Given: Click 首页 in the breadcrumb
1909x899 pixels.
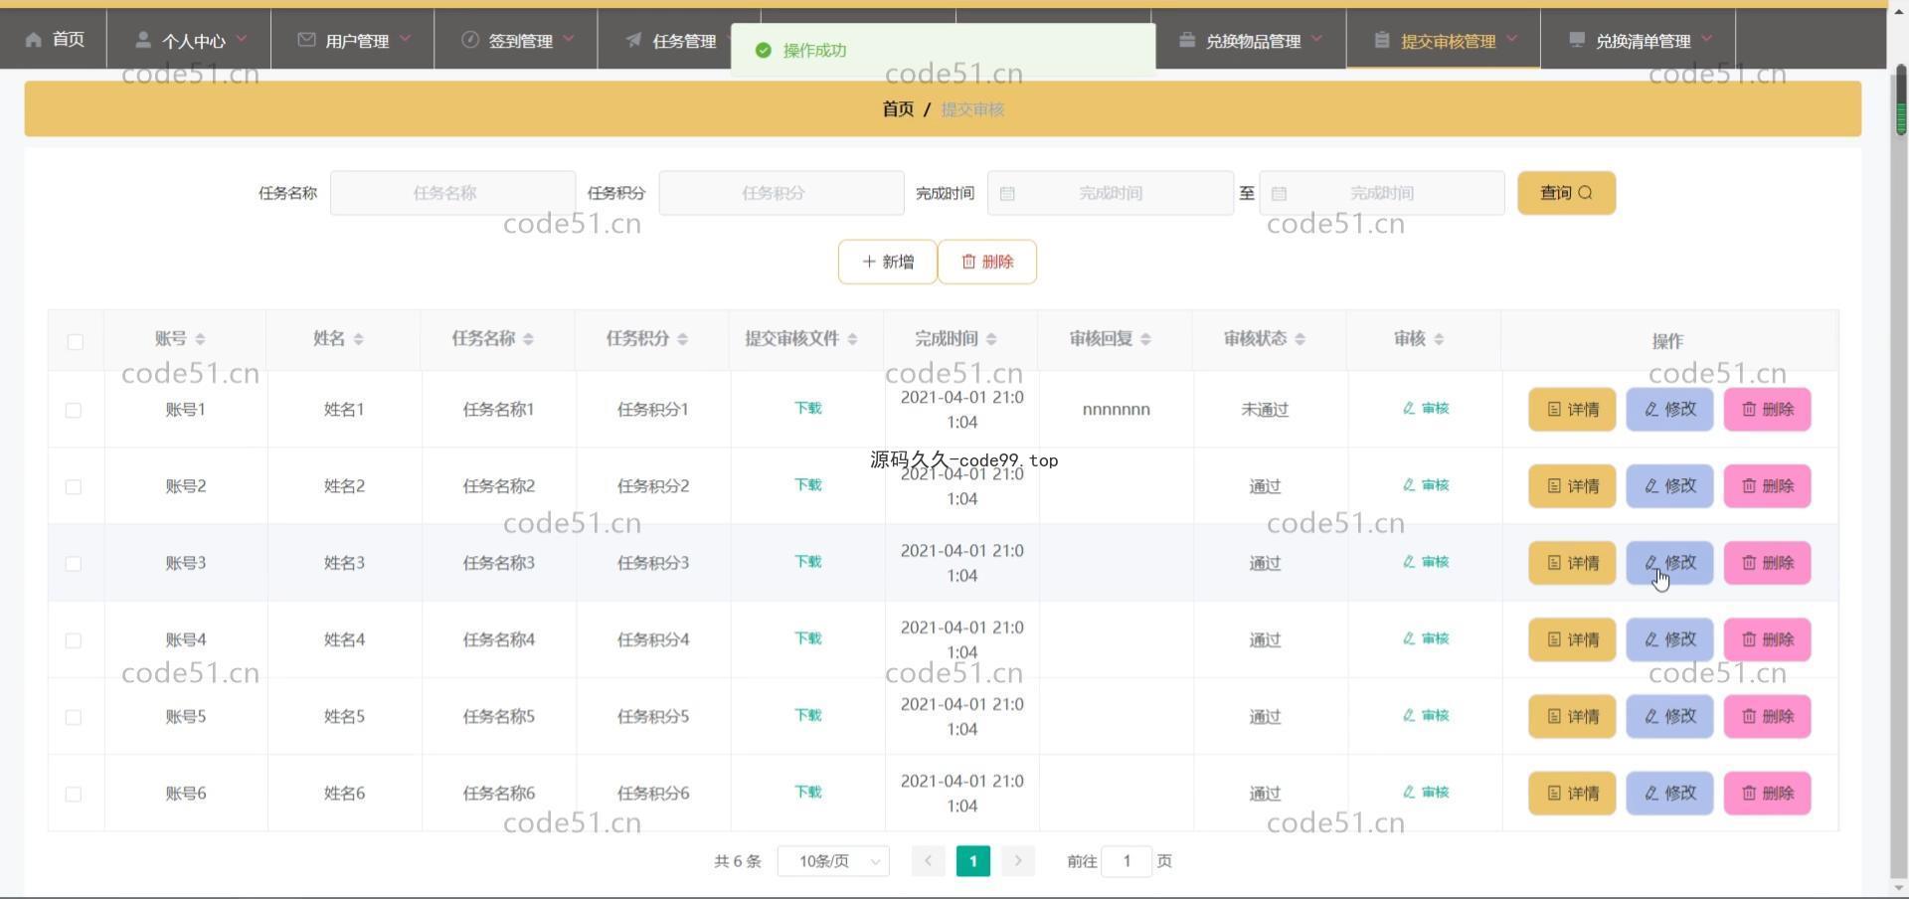Looking at the screenshot, I should pos(898,109).
